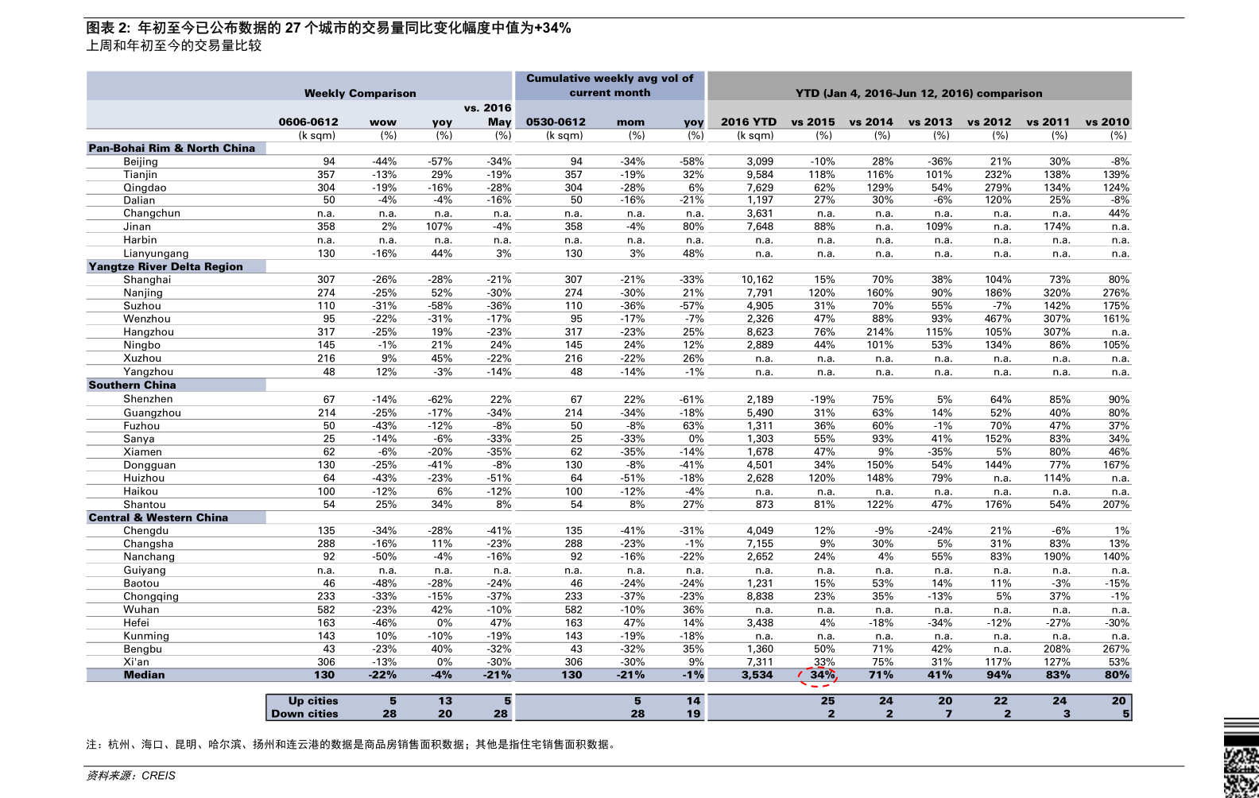Click Nanjing's vs 2011 value 320%
The width and height of the screenshot is (1259, 798).
pyautogui.click(x=1057, y=292)
